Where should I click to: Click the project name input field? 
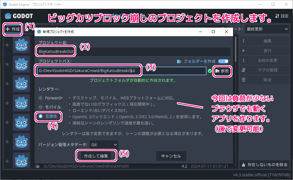coord(134,52)
